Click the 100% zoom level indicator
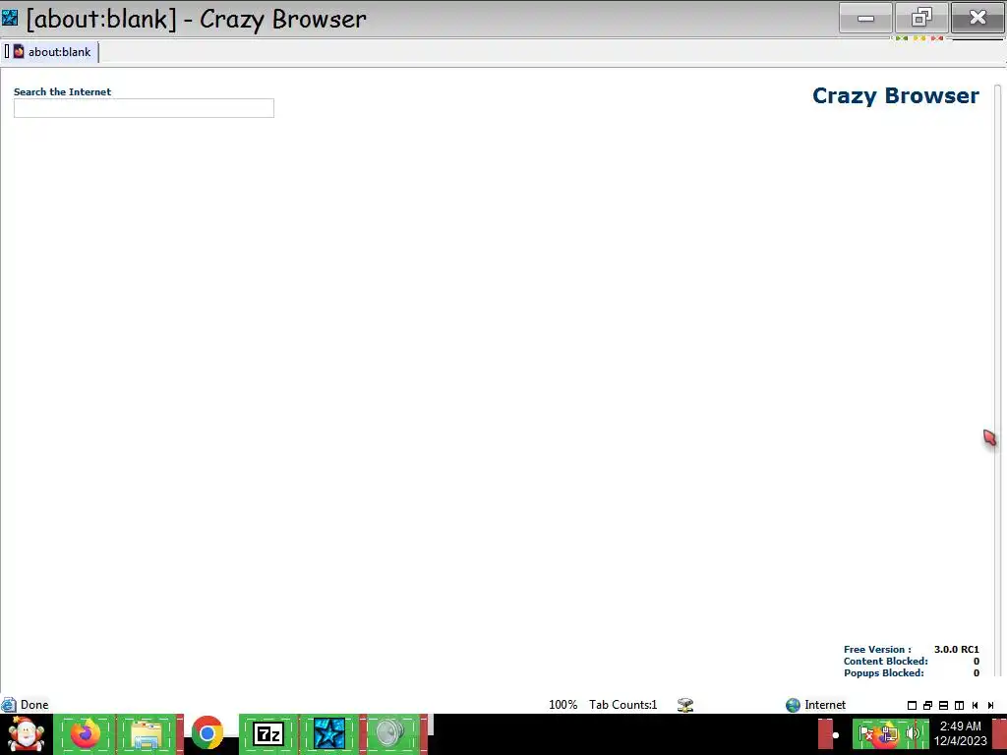 [x=563, y=705]
